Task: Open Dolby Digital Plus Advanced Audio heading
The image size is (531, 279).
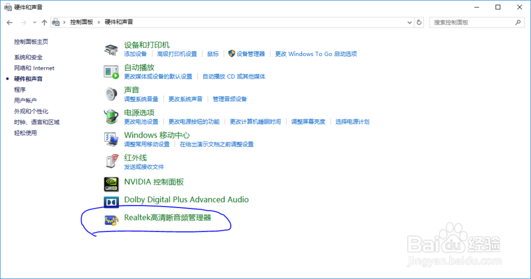Action: click(186, 200)
